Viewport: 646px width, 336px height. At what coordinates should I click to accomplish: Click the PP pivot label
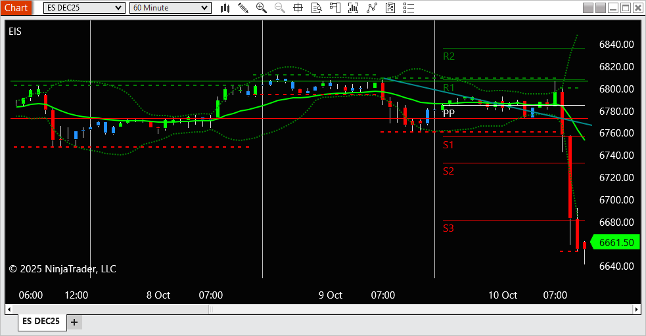coord(449,113)
